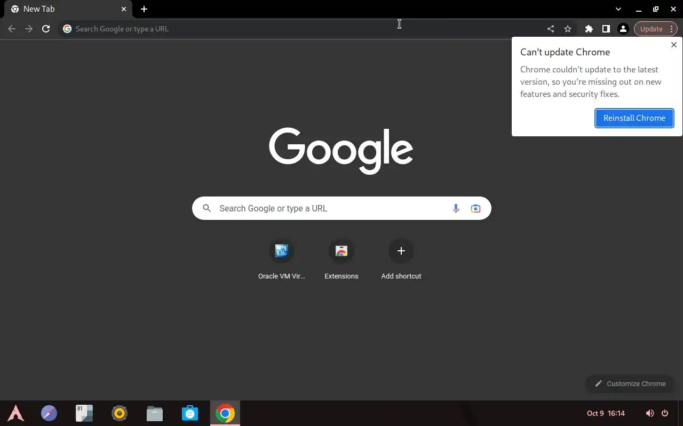
Task: Launch the compass browser icon in taskbar
Action: 49,413
